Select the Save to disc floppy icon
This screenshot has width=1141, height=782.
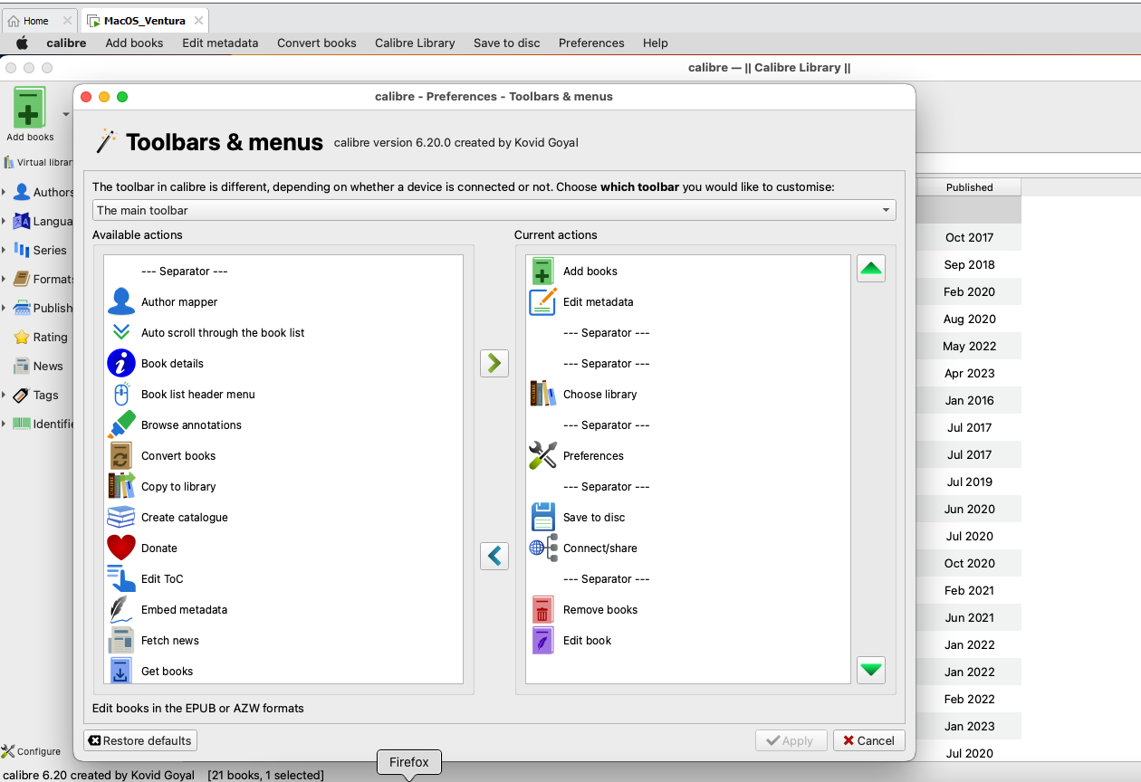tap(543, 517)
